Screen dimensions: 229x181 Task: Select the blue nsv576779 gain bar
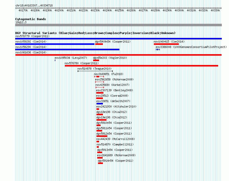(x=118, y=39)
